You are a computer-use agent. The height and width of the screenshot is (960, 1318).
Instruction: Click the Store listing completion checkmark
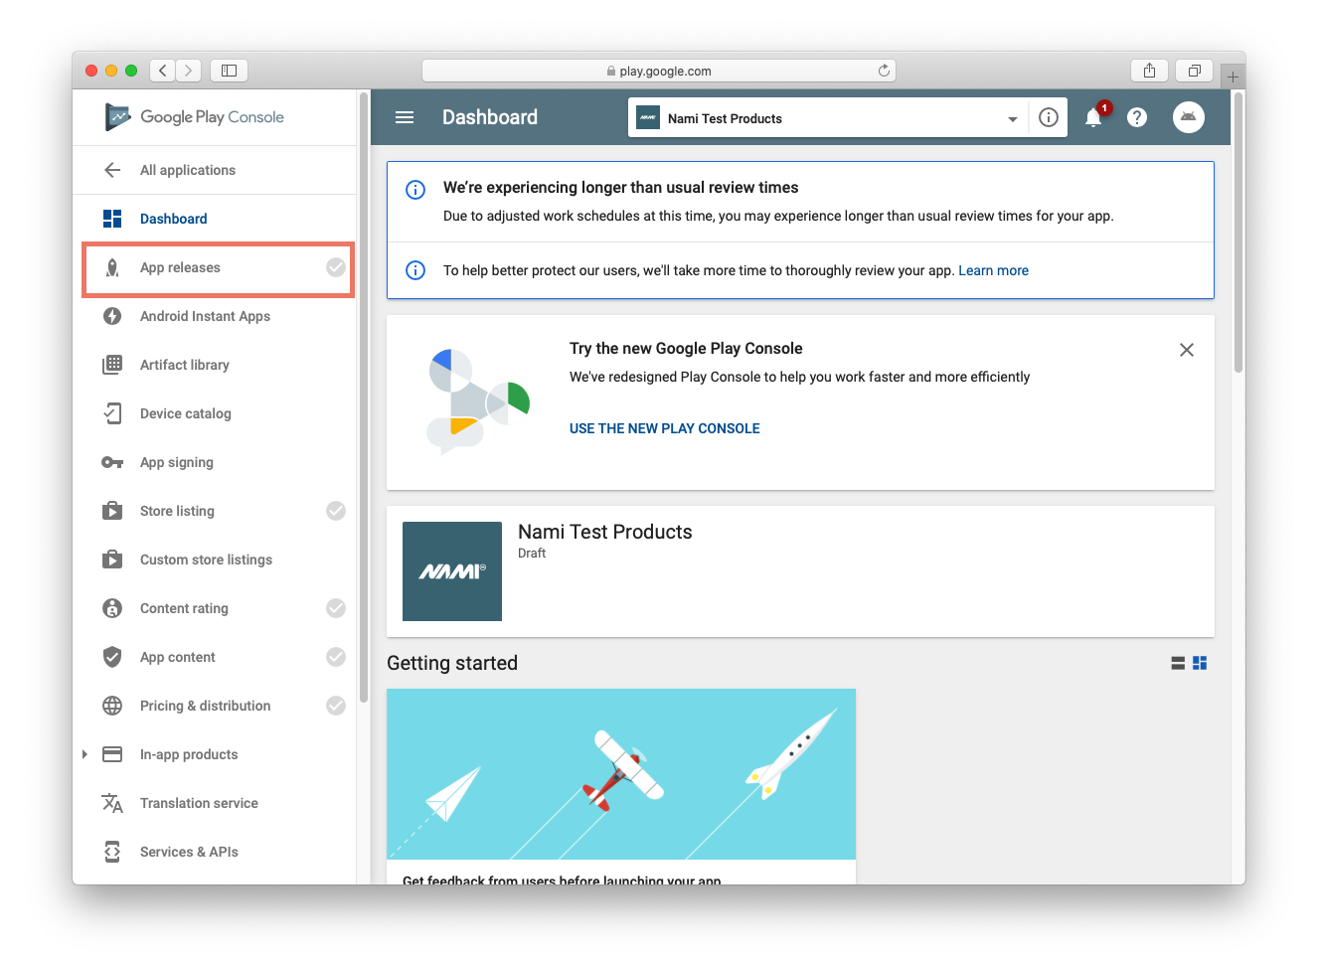(336, 511)
